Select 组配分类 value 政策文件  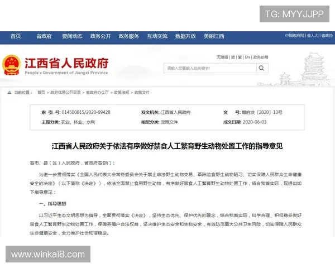[169, 122]
